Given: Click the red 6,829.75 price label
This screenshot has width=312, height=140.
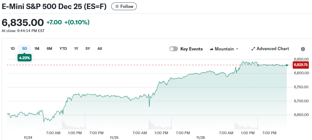Looking at the screenshot, I should [x=301, y=65].
